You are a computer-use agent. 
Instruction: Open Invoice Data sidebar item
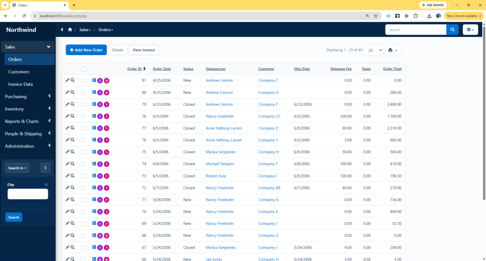coord(20,84)
